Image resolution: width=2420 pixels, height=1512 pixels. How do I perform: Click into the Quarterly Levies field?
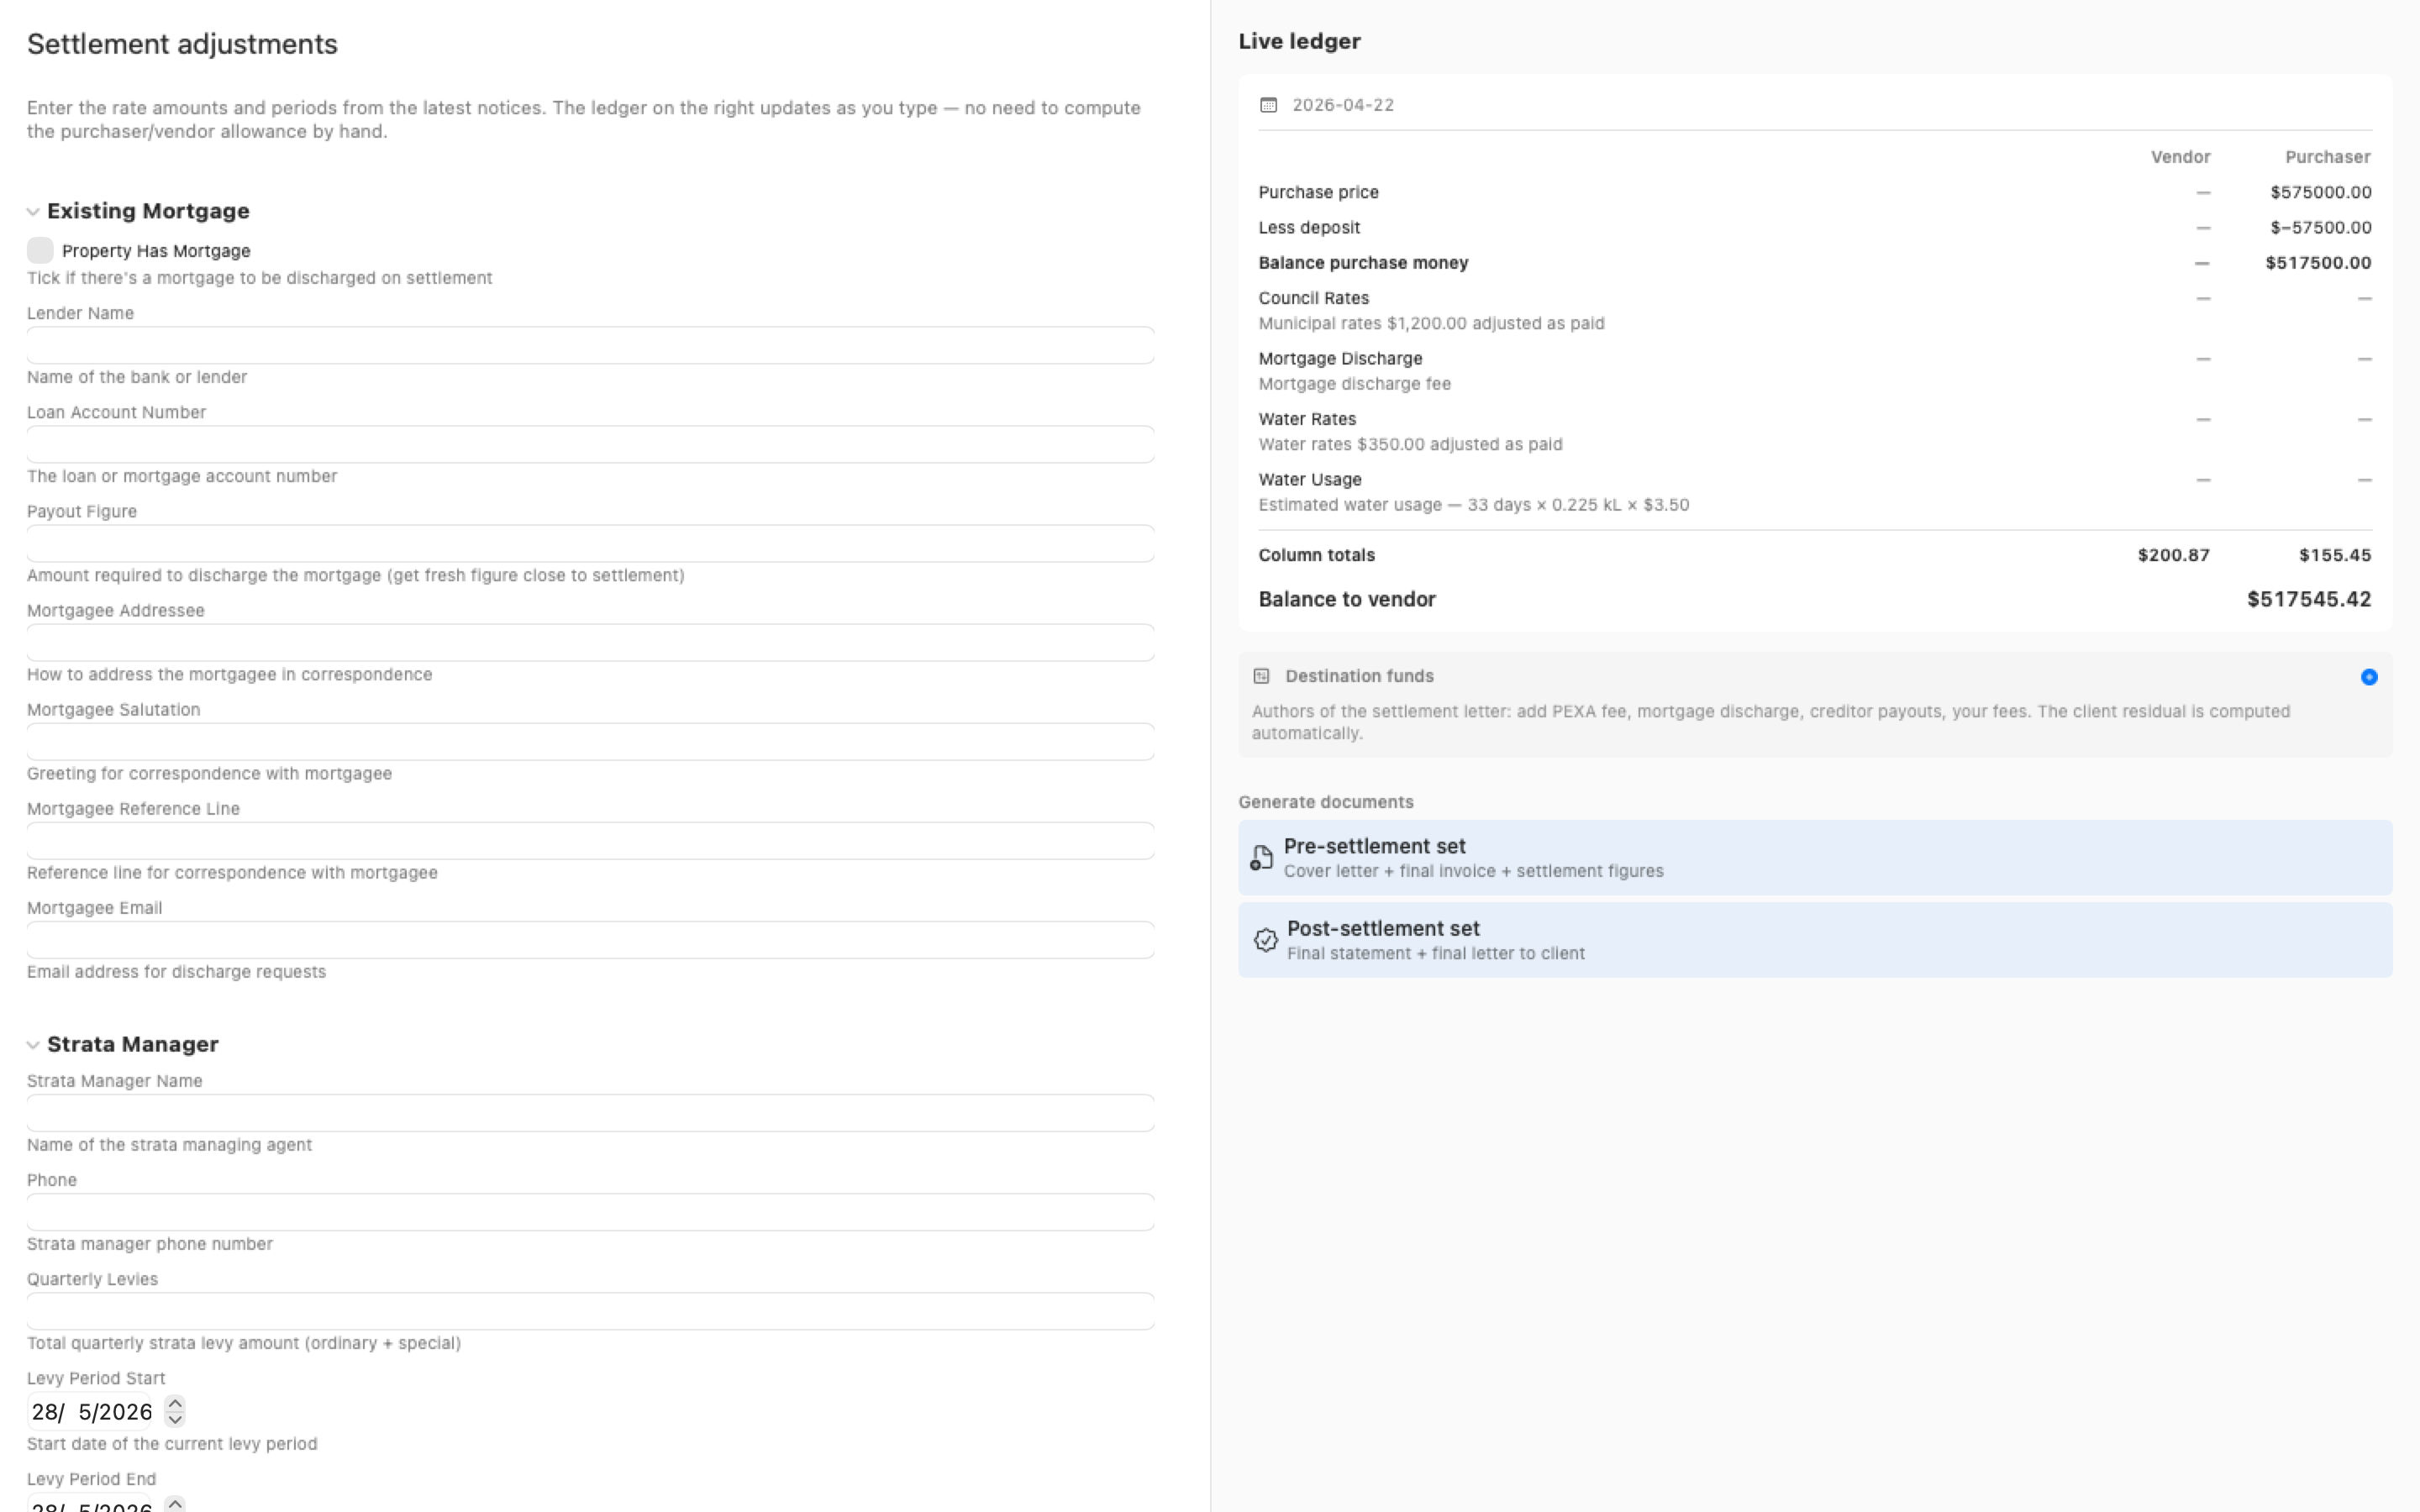(x=590, y=1310)
